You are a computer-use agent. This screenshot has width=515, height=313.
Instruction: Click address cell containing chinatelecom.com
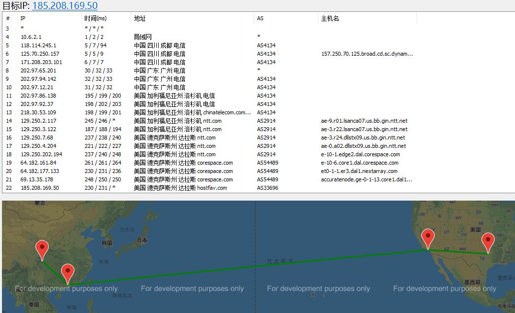pos(192,112)
